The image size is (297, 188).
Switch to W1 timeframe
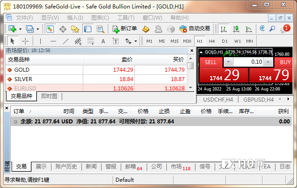(x=238, y=41)
